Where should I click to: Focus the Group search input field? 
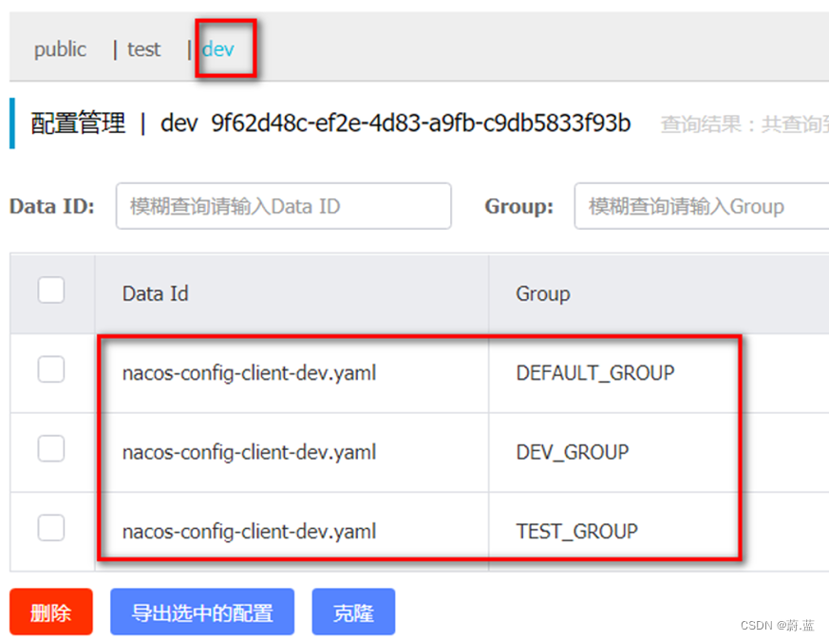702,206
